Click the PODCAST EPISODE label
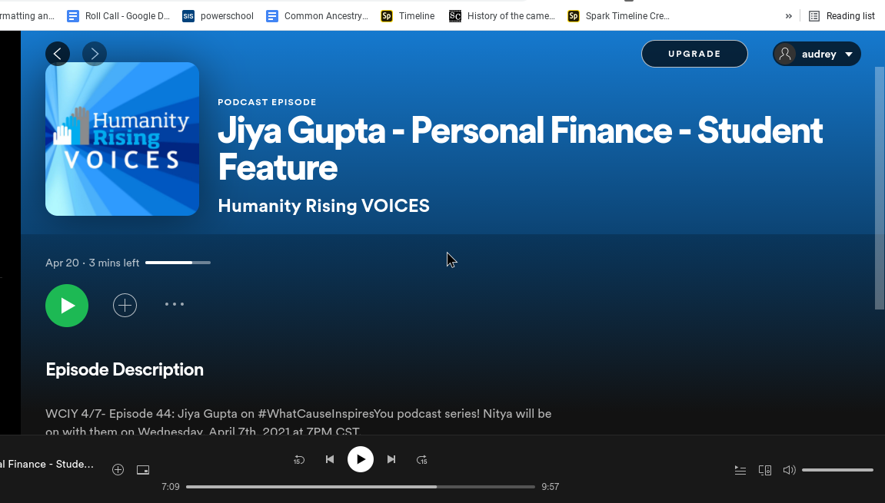The image size is (885, 503). click(x=267, y=102)
